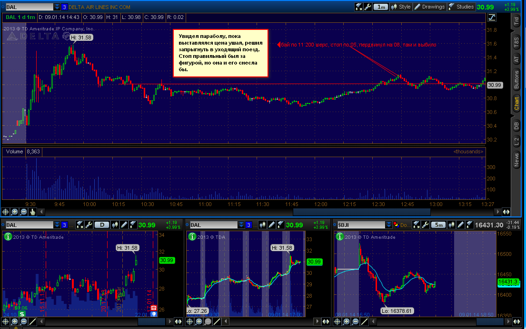Click the red phone earnings marker on daily chart

point(154,308)
